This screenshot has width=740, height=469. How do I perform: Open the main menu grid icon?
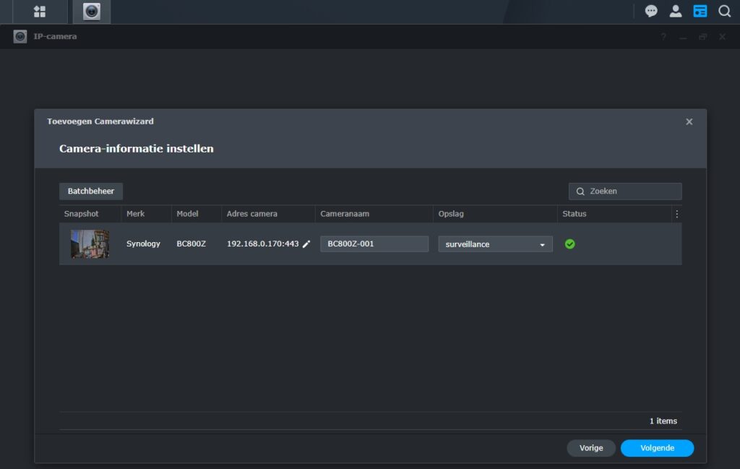[x=40, y=12]
